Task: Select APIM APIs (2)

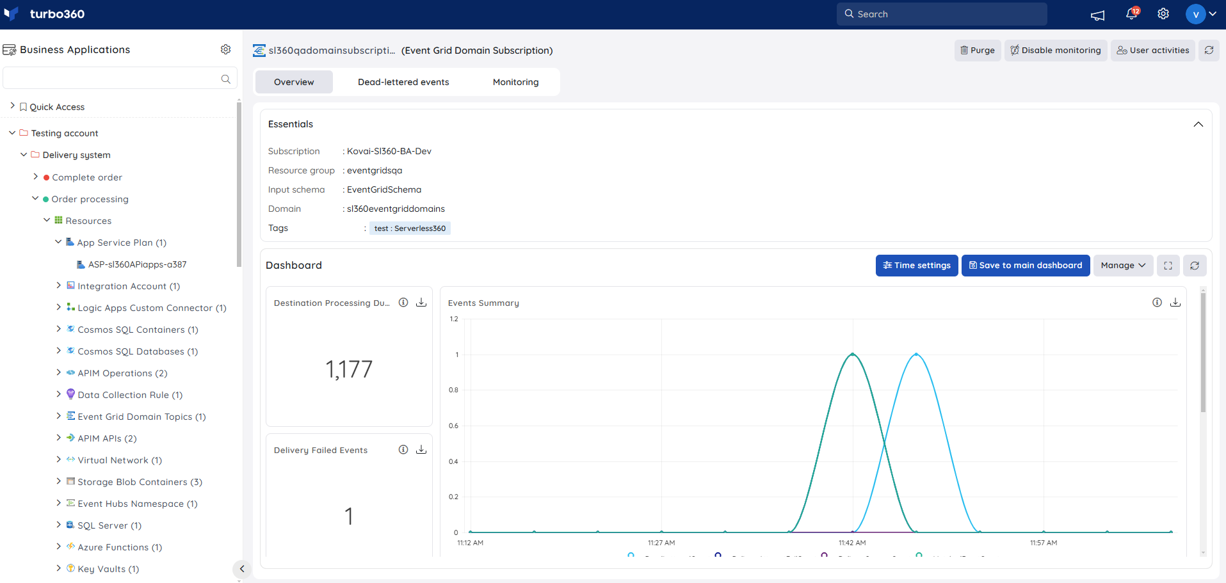Action: [x=107, y=438]
